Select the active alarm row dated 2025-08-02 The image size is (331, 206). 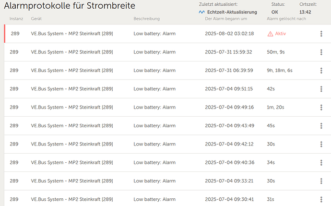[x=144, y=34]
